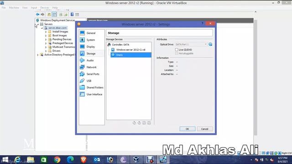The height and width of the screenshot is (164, 292).
Task: Open the VirtualBox icon in the taskbar
Action: click(x=136, y=160)
